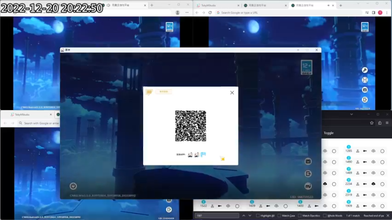Switch to the middle cloud gaming tab in the top-right Chrome window
Screen dimensions: 392x220
(265, 5)
